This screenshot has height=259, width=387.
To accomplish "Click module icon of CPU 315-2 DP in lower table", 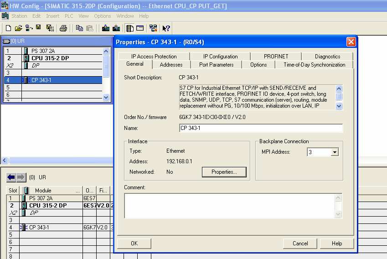I will [24, 206].
